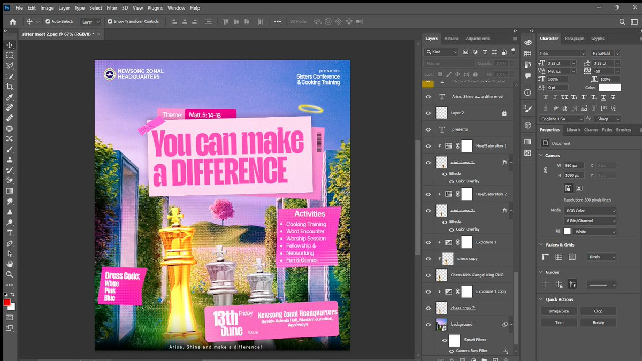This screenshot has height=361, width=642.
Task: Open the Kind layer filter dropdown
Action: pos(441,52)
